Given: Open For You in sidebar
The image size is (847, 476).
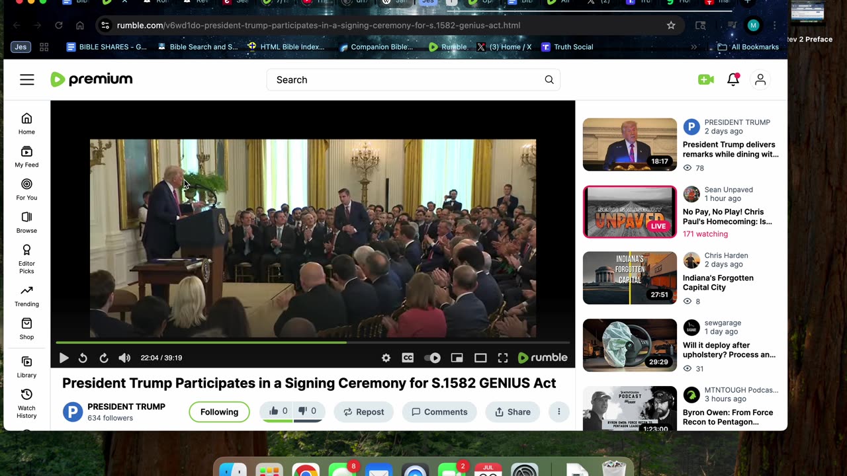Looking at the screenshot, I should coord(26,189).
